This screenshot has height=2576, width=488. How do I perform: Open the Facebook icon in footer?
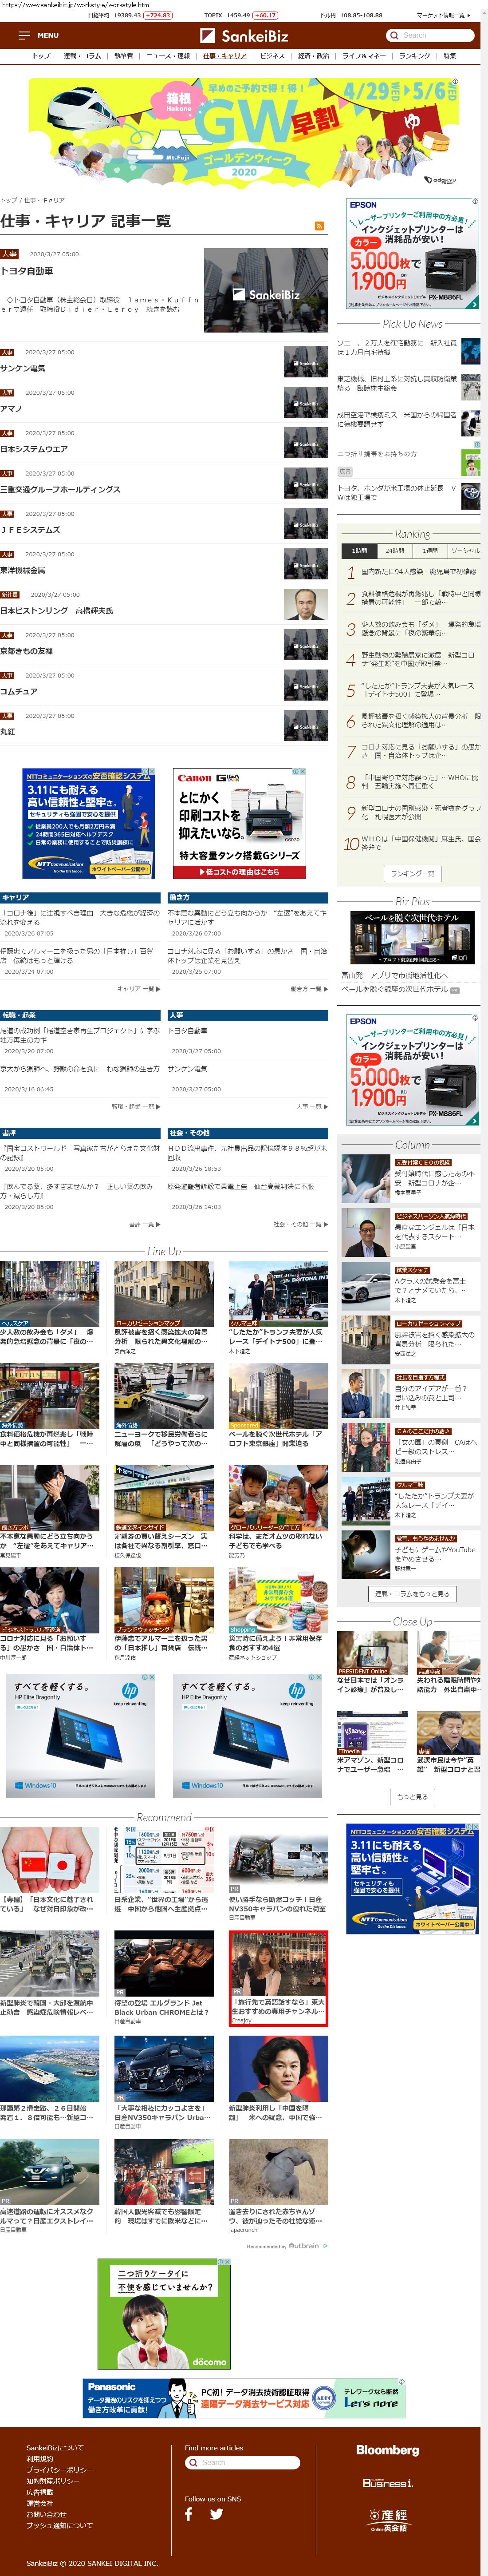pyautogui.click(x=188, y=2513)
